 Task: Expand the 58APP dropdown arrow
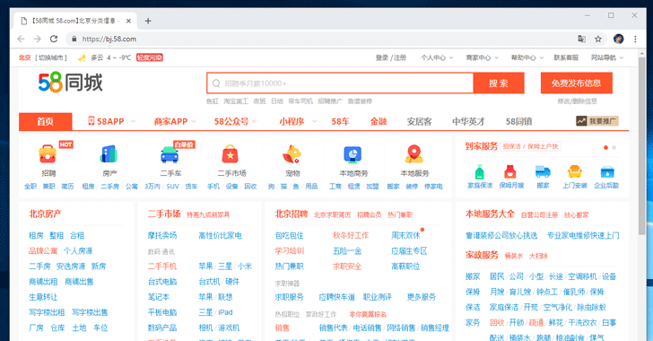(x=134, y=121)
